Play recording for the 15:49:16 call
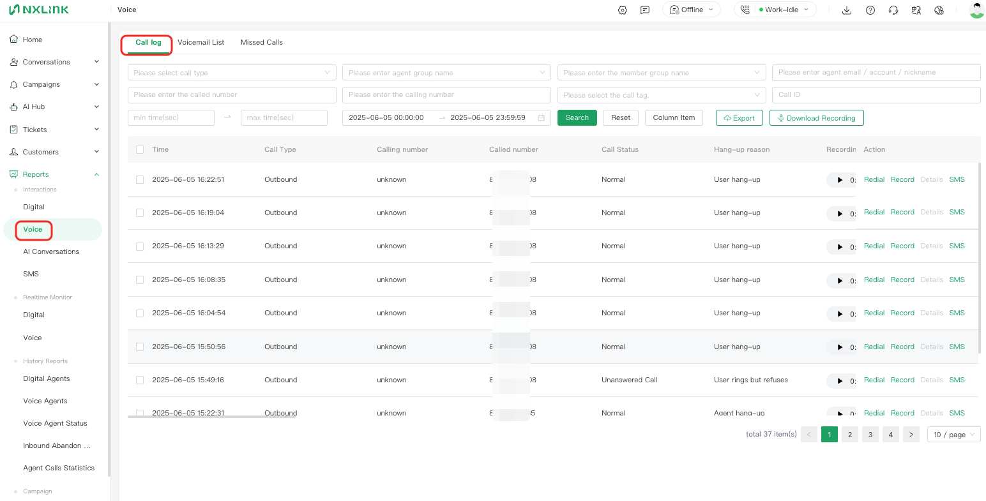Viewport: 986px width, 501px height. (x=840, y=381)
